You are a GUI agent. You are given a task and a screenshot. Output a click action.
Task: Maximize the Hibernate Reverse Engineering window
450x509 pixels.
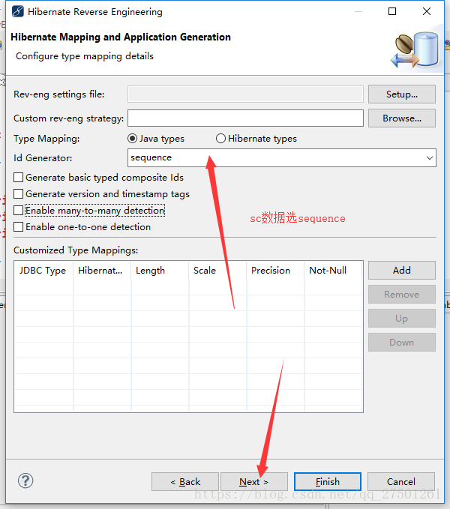pyautogui.click(x=392, y=11)
